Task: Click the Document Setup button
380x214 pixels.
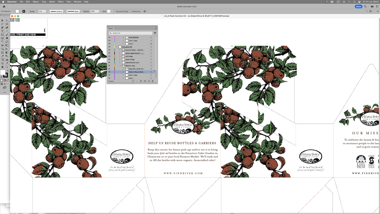Action: click(x=122, y=11)
